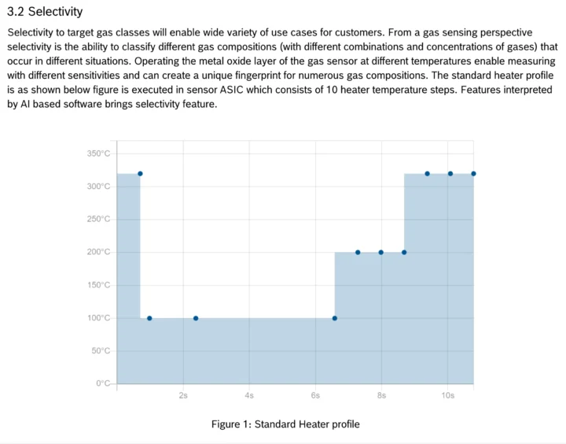Click the 6s x-axis label
Image resolution: width=566 pixels, height=444 pixels.
pyautogui.click(x=315, y=395)
